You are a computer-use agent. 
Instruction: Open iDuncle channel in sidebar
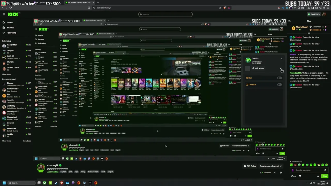pyautogui.click(x=16, y=63)
